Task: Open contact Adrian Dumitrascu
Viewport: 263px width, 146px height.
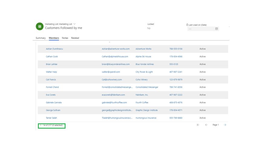Action: (x=54, y=49)
